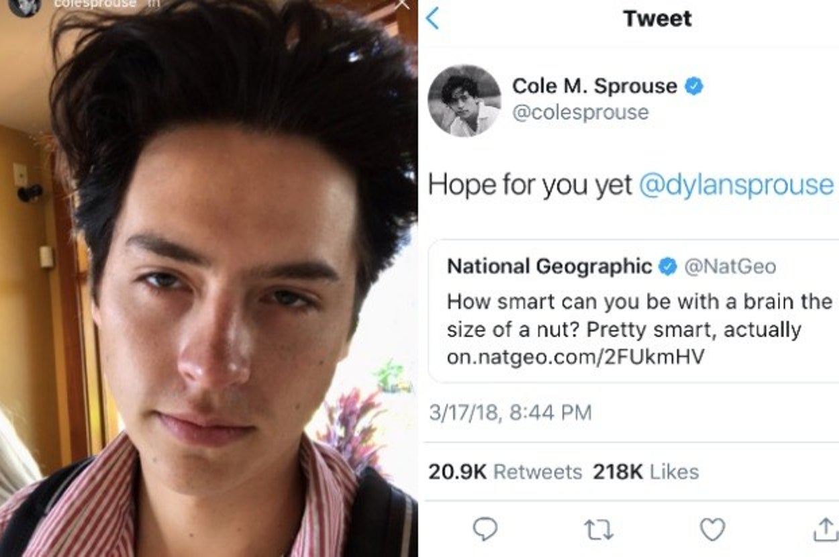Click verified badge beside Cole M. Sprouse

693,86
